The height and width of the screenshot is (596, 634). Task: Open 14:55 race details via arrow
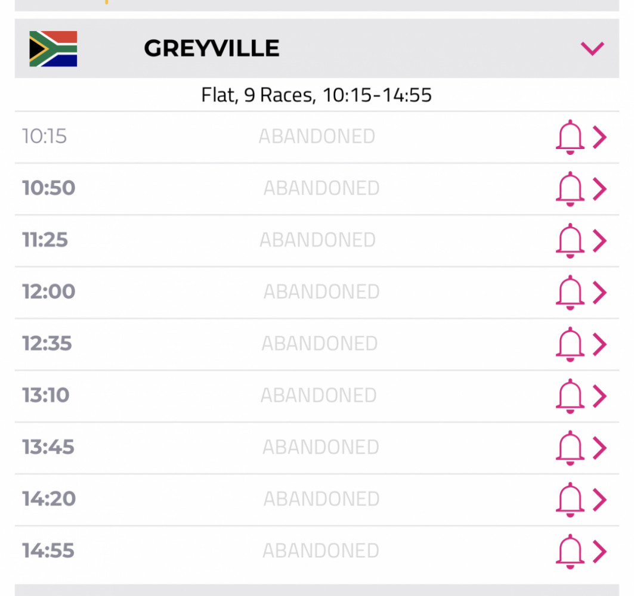pyautogui.click(x=599, y=551)
